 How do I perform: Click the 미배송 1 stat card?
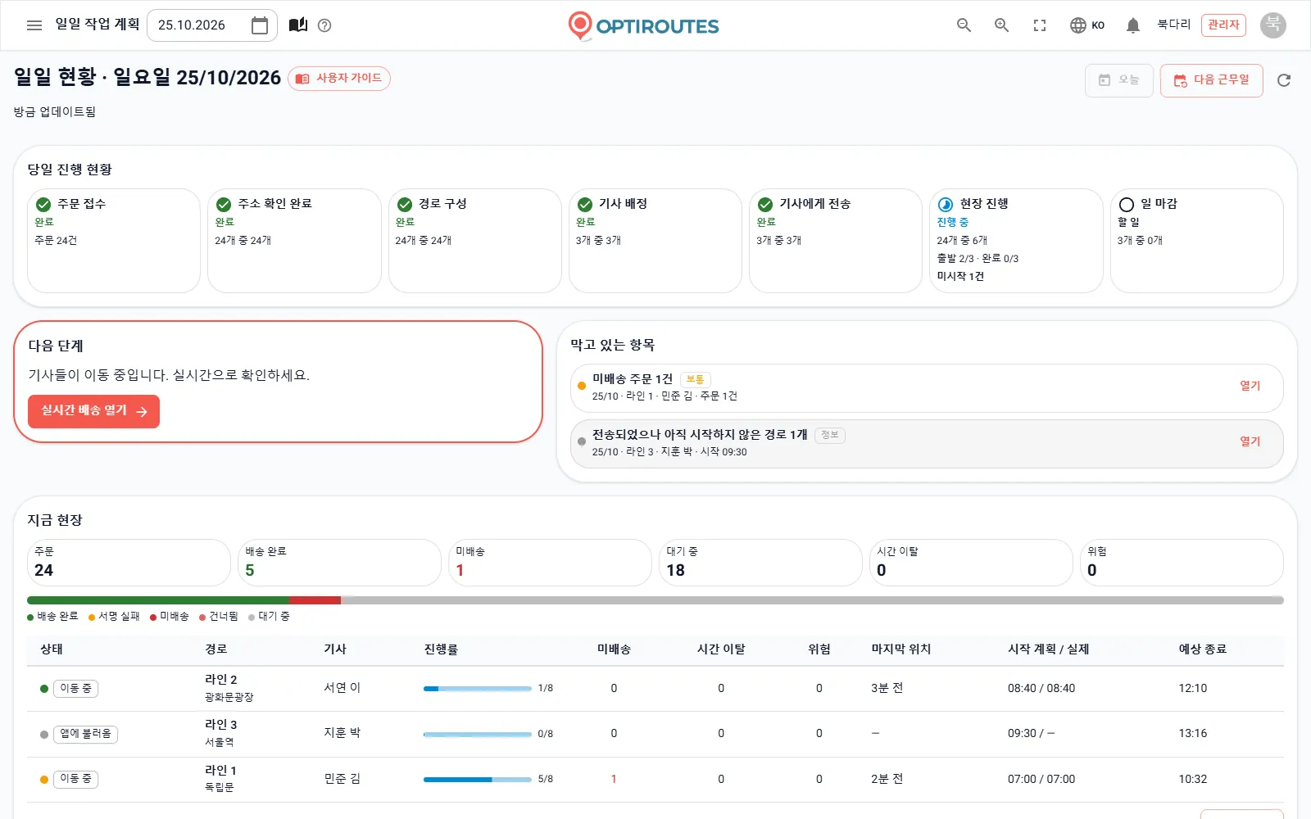coord(550,563)
